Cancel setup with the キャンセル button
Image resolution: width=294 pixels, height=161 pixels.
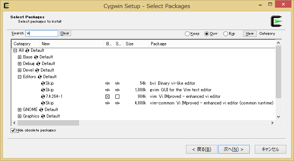click(270, 149)
